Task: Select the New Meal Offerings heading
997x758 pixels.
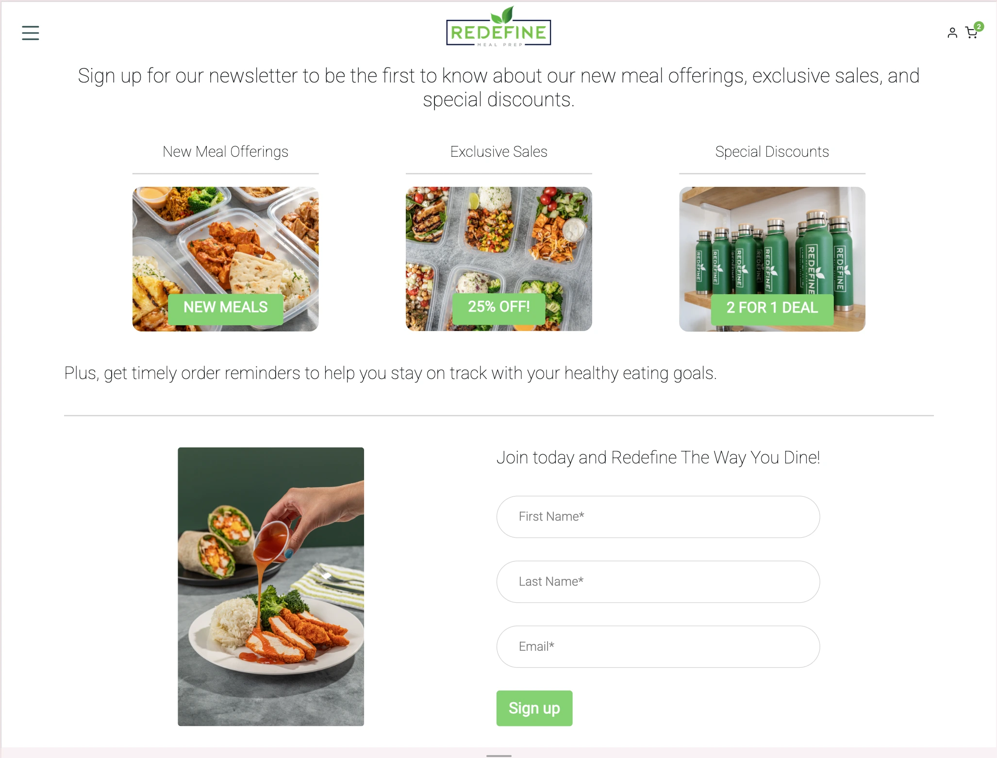Action: pyautogui.click(x=226, y=151)
